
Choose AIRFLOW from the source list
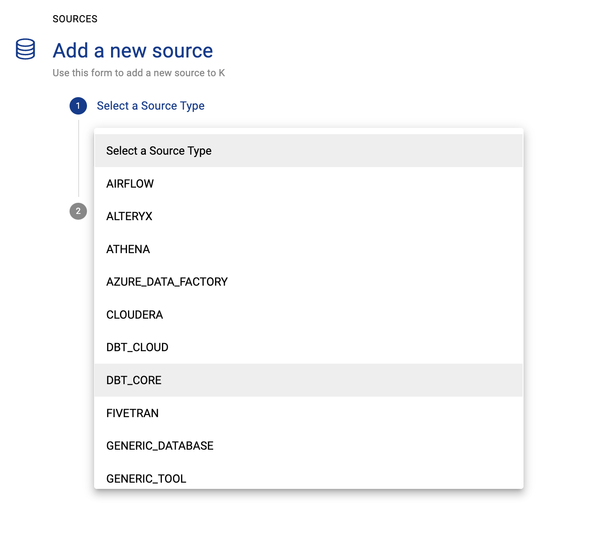tap(130, 184)
